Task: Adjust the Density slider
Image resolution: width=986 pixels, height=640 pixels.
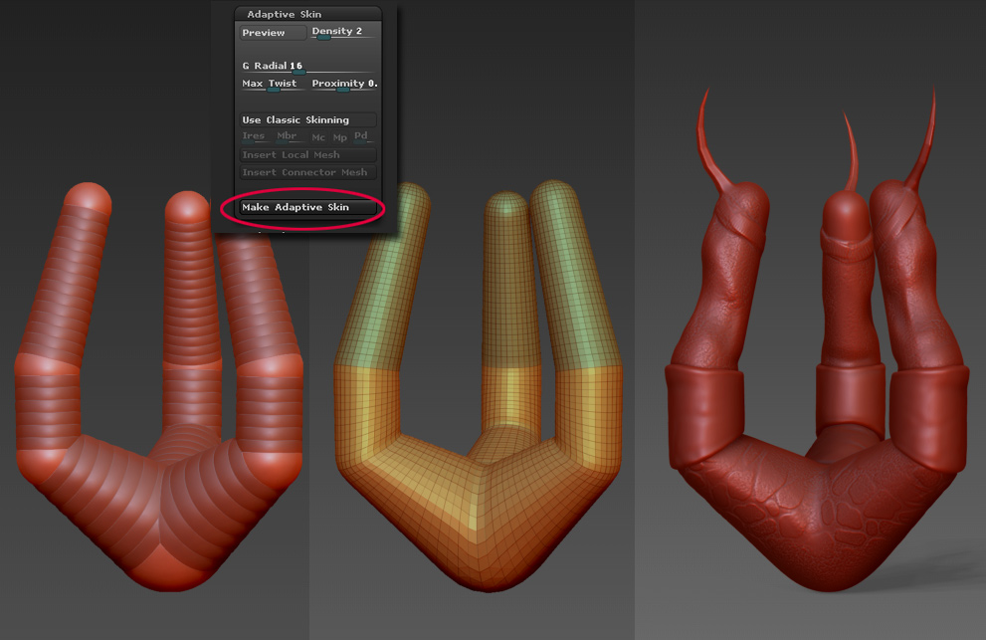Action: tap(344, 32)
